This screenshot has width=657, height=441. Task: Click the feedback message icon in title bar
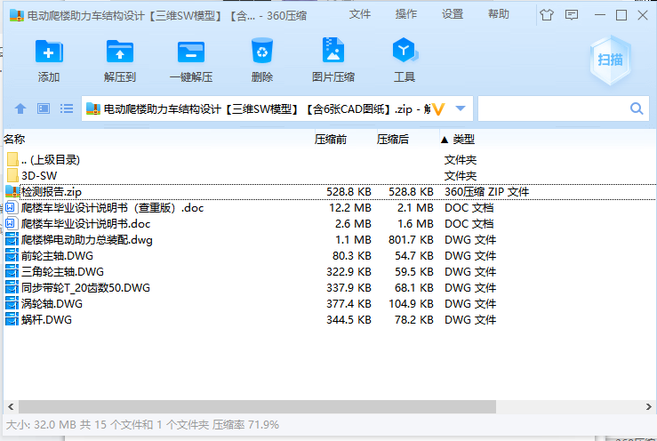(x=572, y=15)
